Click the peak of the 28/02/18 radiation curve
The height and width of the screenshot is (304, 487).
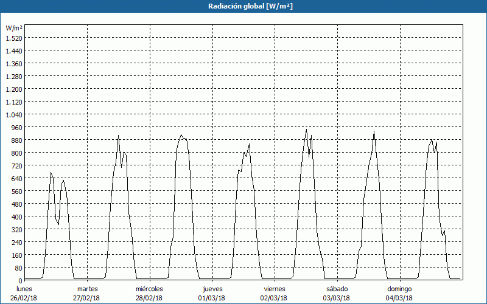coord(181,135)
